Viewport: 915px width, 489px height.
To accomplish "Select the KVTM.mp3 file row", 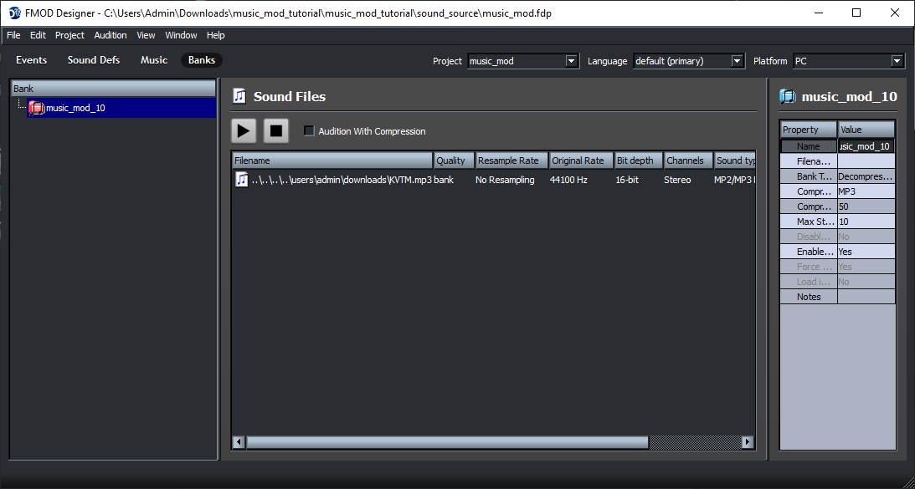I will 494,180.
